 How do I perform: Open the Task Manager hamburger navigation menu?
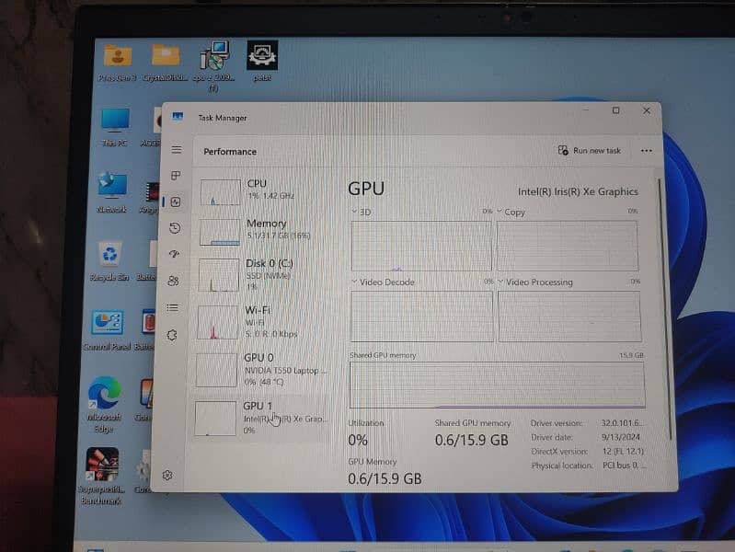177,150
